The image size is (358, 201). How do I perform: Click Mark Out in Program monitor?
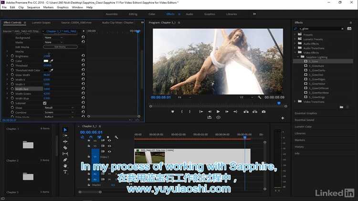[x=190, y=112]
